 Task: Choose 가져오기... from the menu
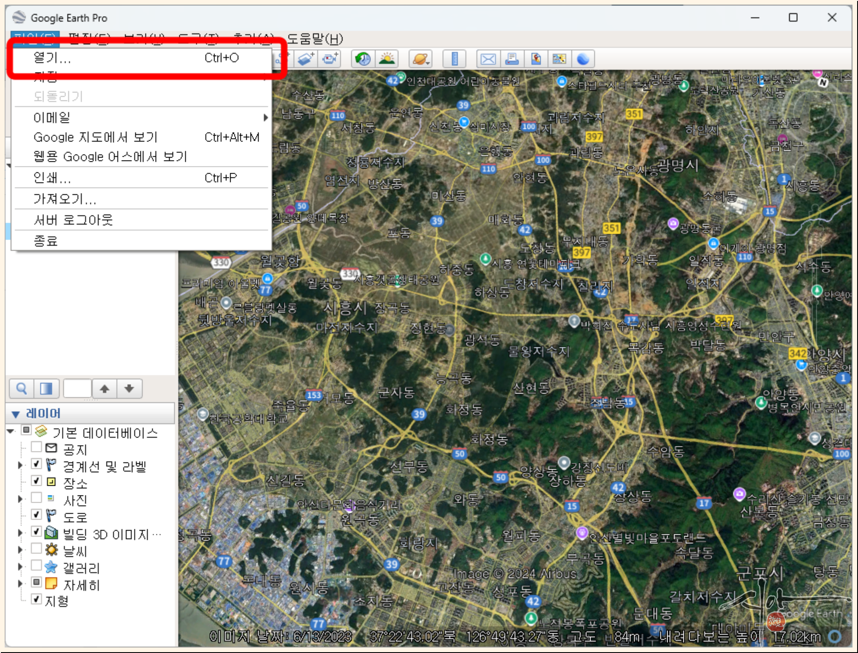[x=142, y=199]
